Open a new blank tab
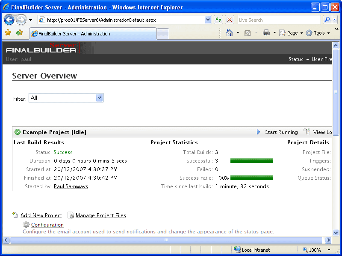Screen dimensions: 342x256 pyautogui.click(x=163, y=34)
